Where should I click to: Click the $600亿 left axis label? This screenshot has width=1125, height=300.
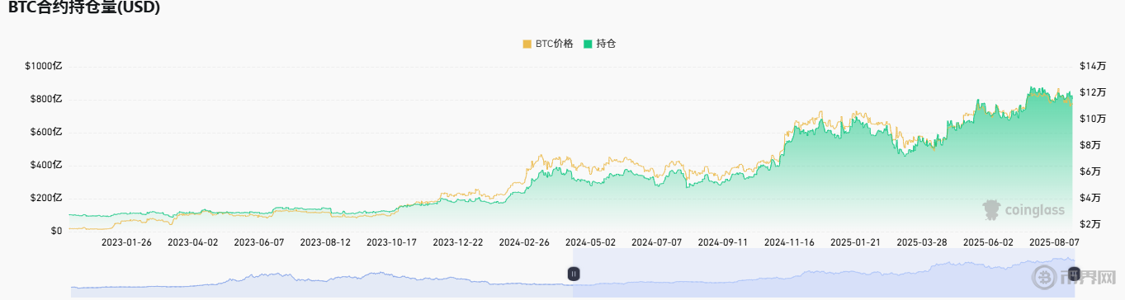[46, 132]
